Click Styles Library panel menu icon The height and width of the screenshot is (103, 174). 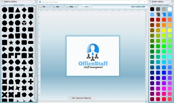[x=150, y=2]
